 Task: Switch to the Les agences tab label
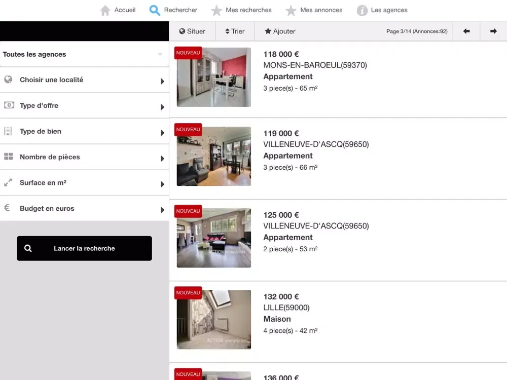389,10
